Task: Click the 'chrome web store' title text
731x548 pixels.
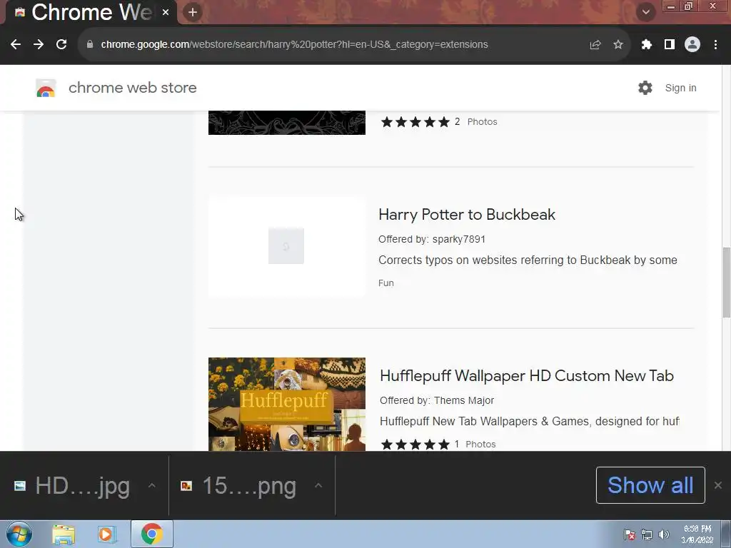Action: [x=132, y=88]
